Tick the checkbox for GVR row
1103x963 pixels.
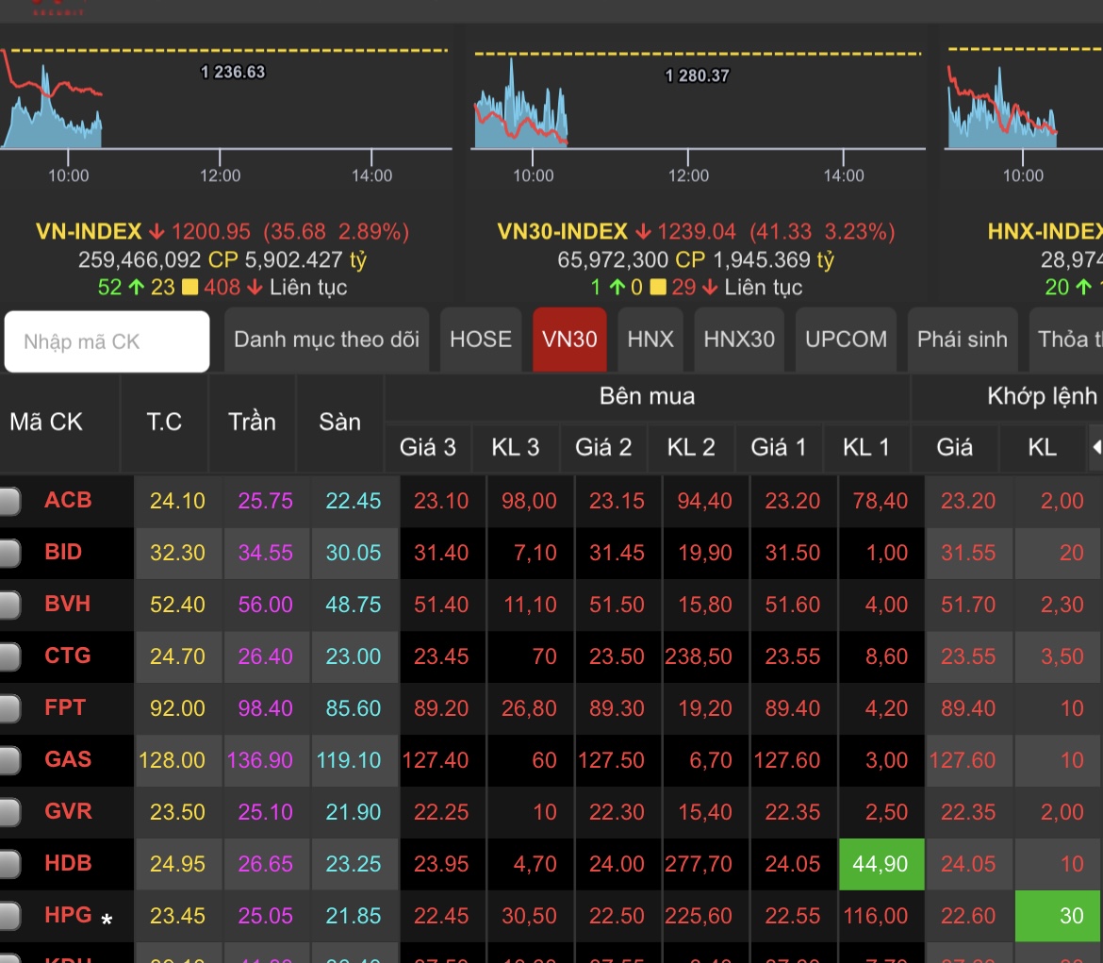click(x=9, y=812)
